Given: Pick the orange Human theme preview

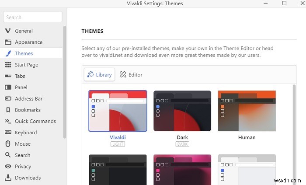Looking at the screenshot, I should pyautogui.click(x=247, y=111).
